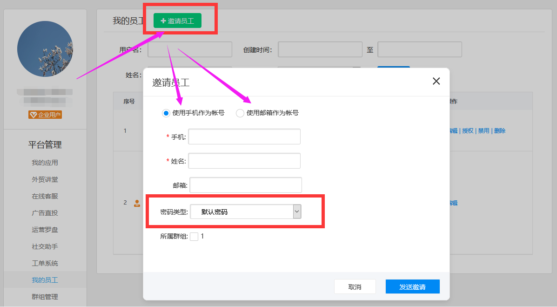The height and width of the screenshot is (307, 557).
Task: Close the 邀请员工 dialog with the X
Action: (x=436, y=81)
